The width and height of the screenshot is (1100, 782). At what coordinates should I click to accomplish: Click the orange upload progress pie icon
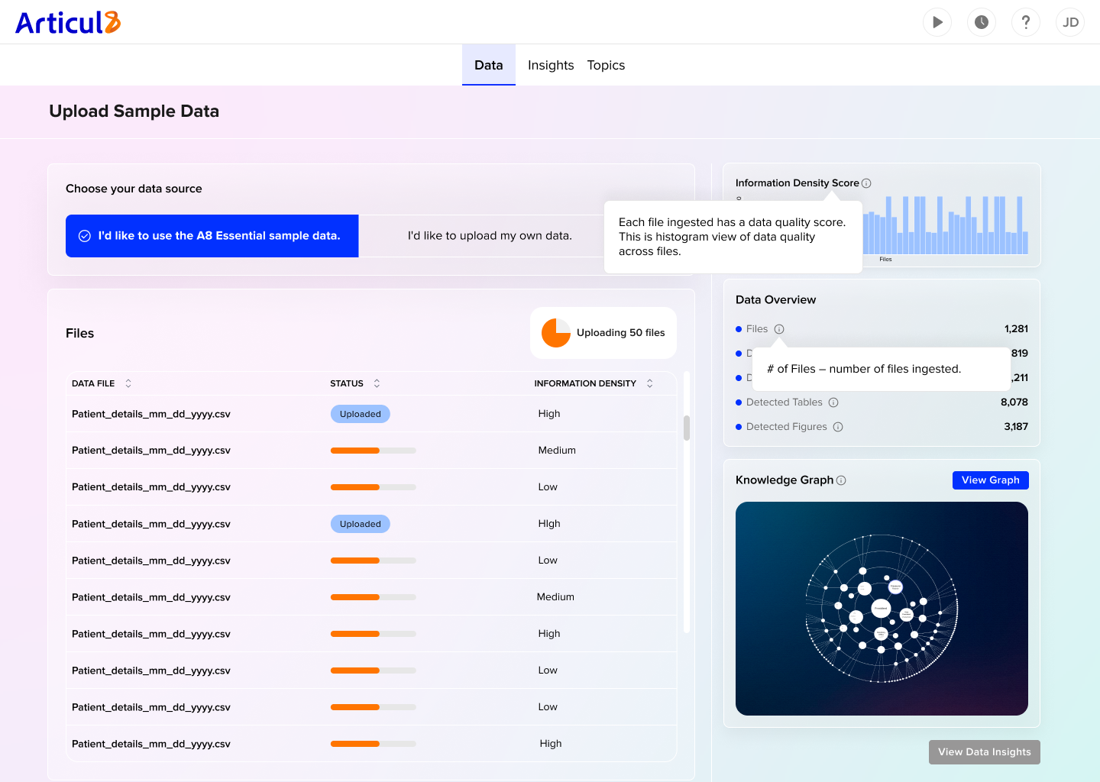pos(556,333)
